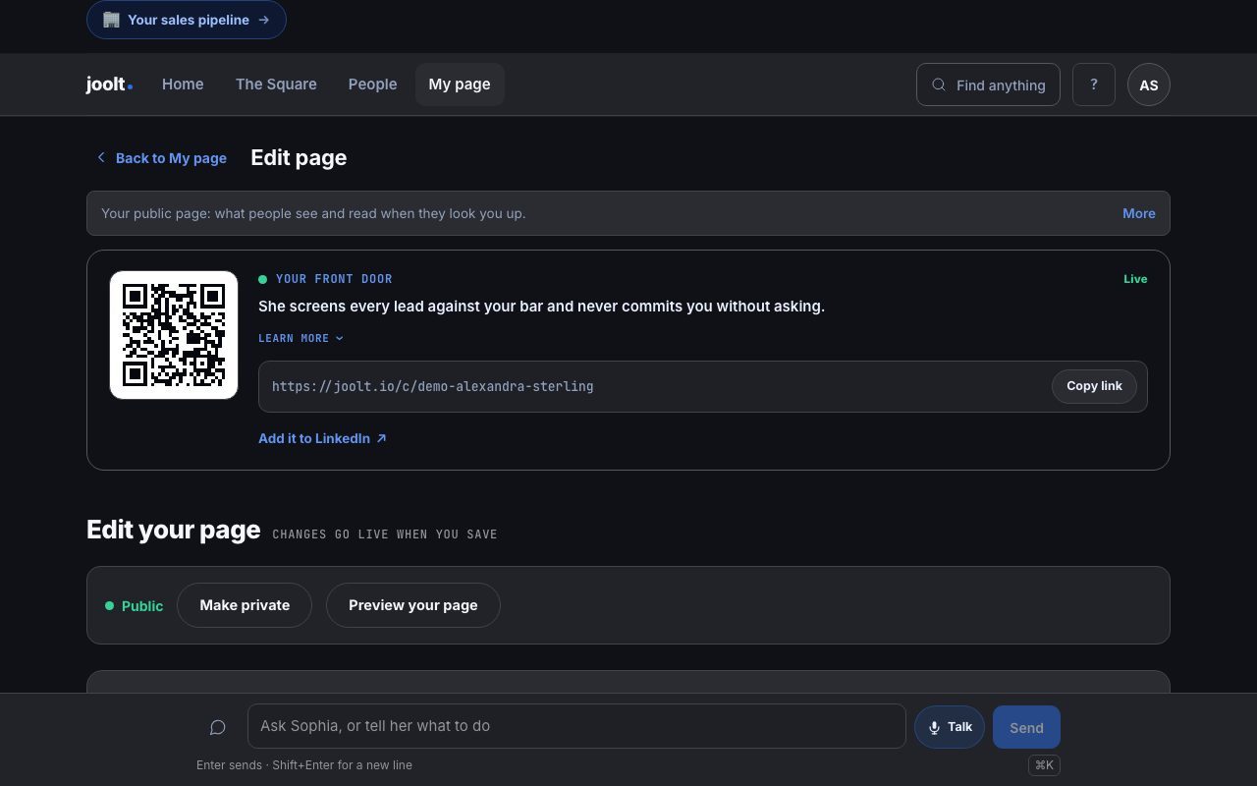Viewport: 1257px width, 786px height.
Task: Make the page private
Action: [245, 605]
